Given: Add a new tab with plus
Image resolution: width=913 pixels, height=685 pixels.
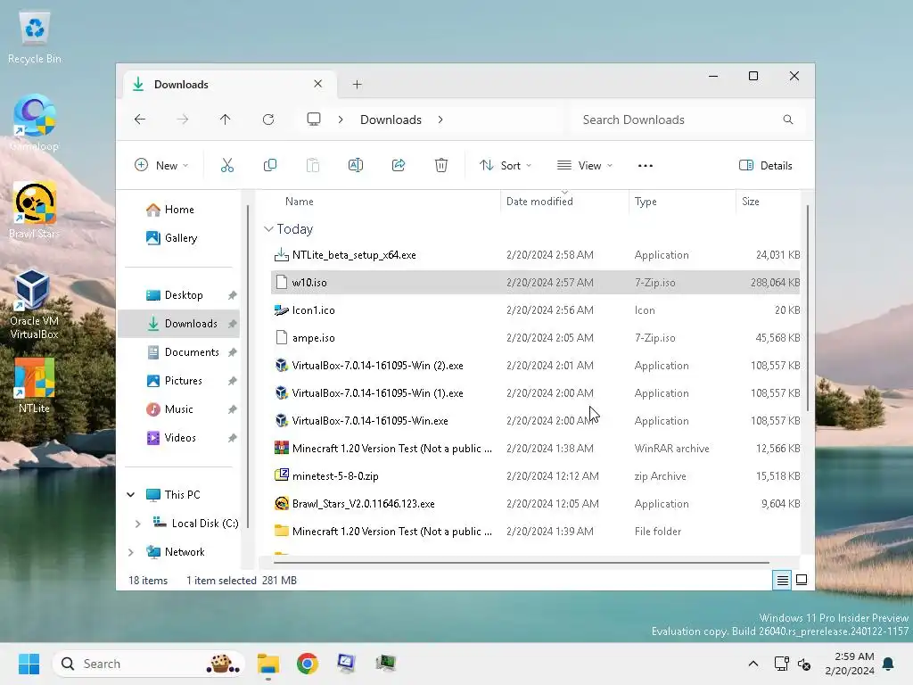Looking at the screenshot, I should [357, 85].
